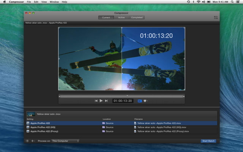Open the File menu
This screenshot has height=152, width=243.
[x=29, y=2]
